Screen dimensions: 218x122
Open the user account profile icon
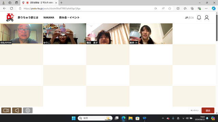pyautogui.click(x=207, y=18)
